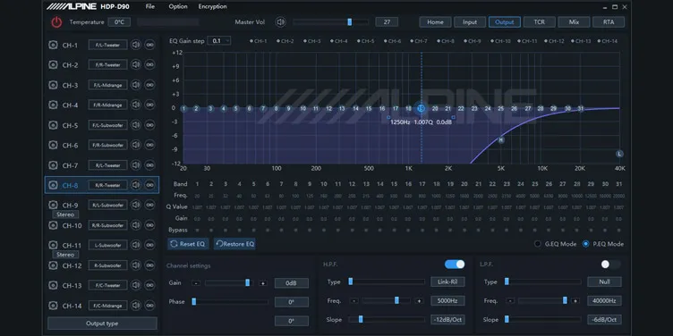Viewport: 673px width, 336px height.
Task: Open the File menu
Action: pyautogui.click(x=150, y=6)
